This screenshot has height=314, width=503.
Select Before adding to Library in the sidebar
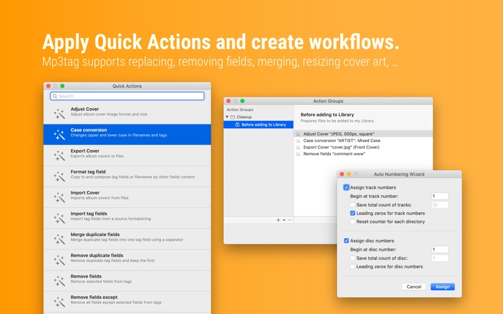click(258, 124)
